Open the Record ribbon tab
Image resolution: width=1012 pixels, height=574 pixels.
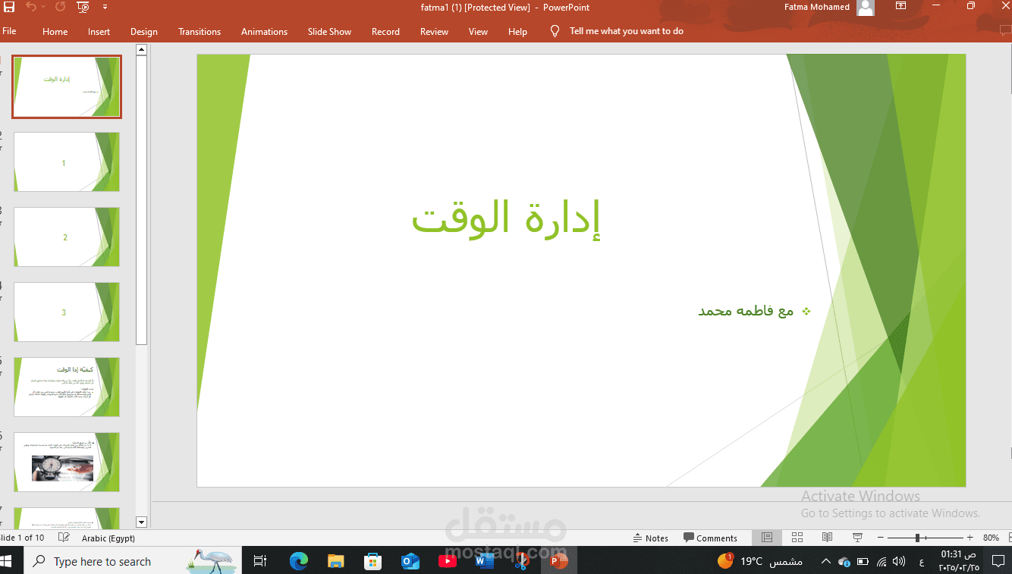[385, 31]
